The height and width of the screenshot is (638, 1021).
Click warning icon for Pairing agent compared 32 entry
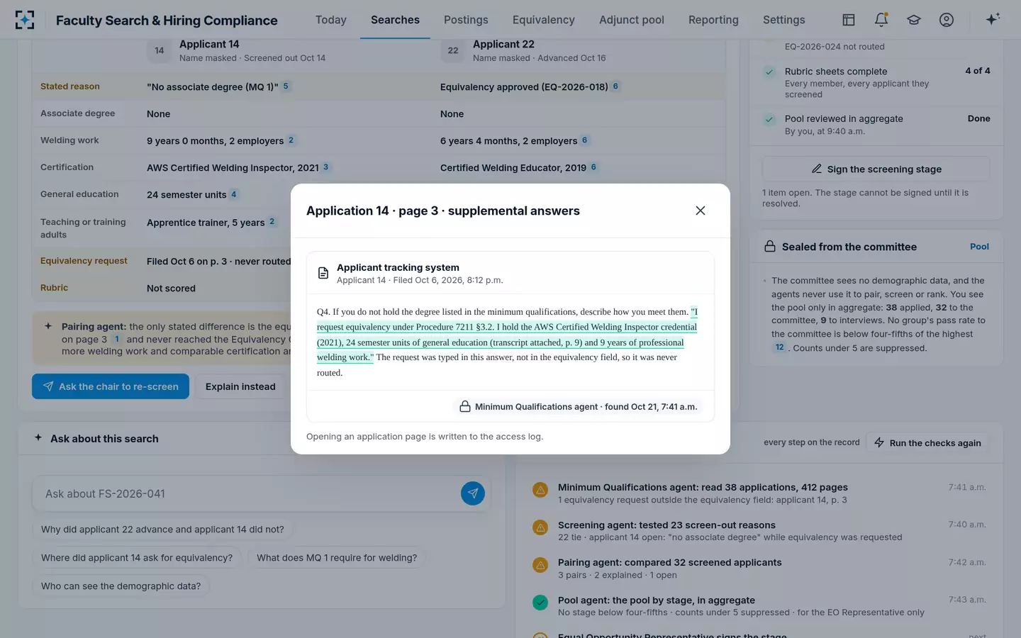click(x=540, y=565)
